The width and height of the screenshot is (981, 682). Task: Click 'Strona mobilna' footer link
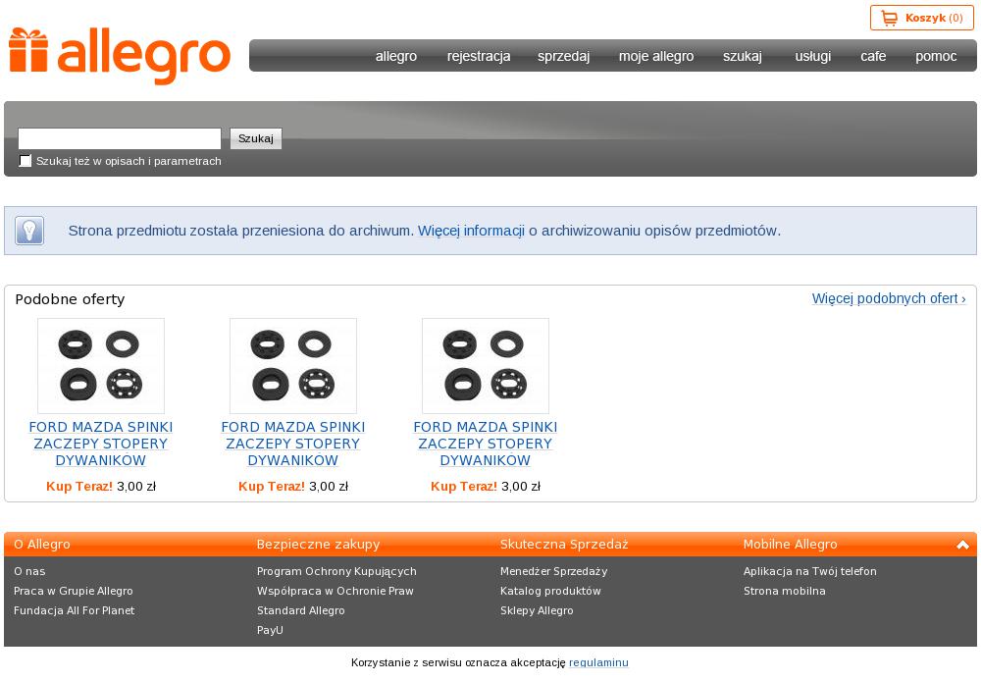pos(785,591)
